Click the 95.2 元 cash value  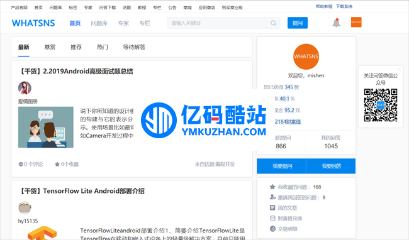pos(293,110)
